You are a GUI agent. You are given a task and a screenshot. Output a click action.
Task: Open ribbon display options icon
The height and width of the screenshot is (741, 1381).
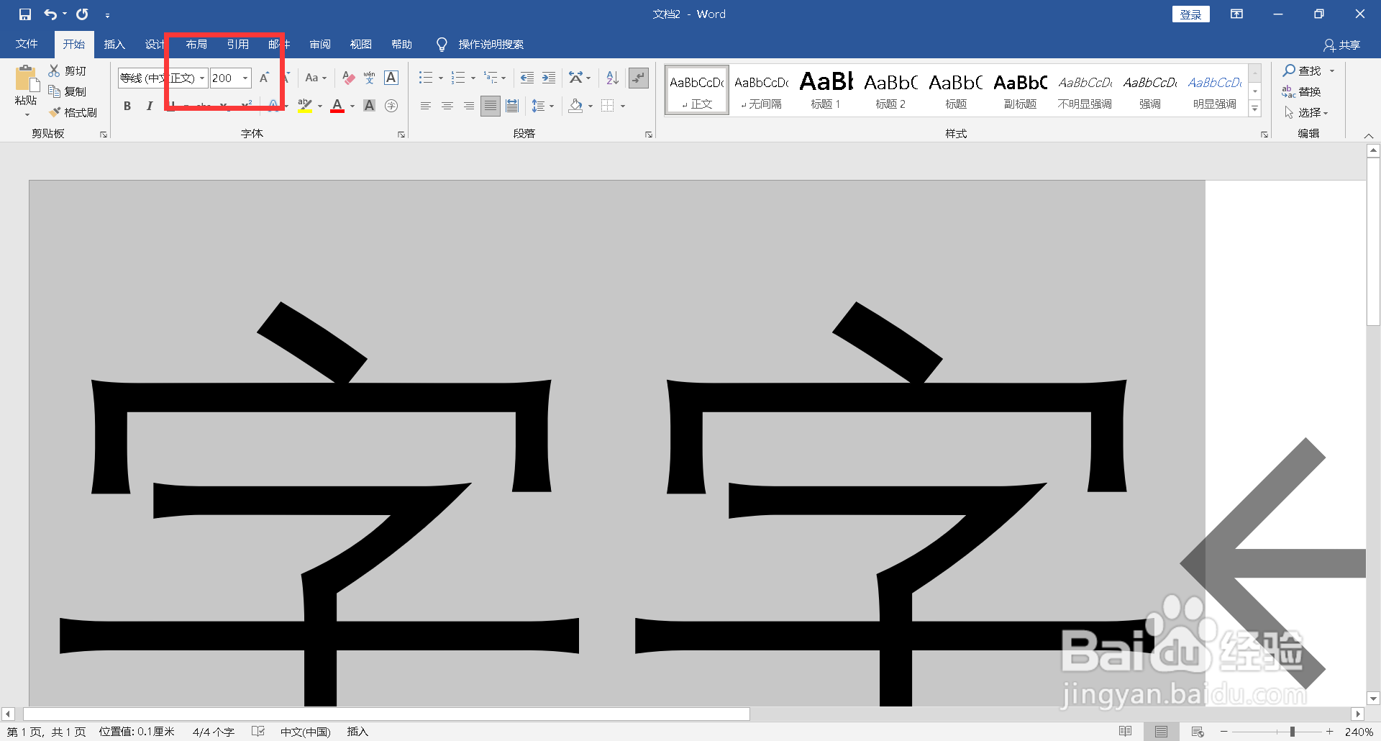1236,14
